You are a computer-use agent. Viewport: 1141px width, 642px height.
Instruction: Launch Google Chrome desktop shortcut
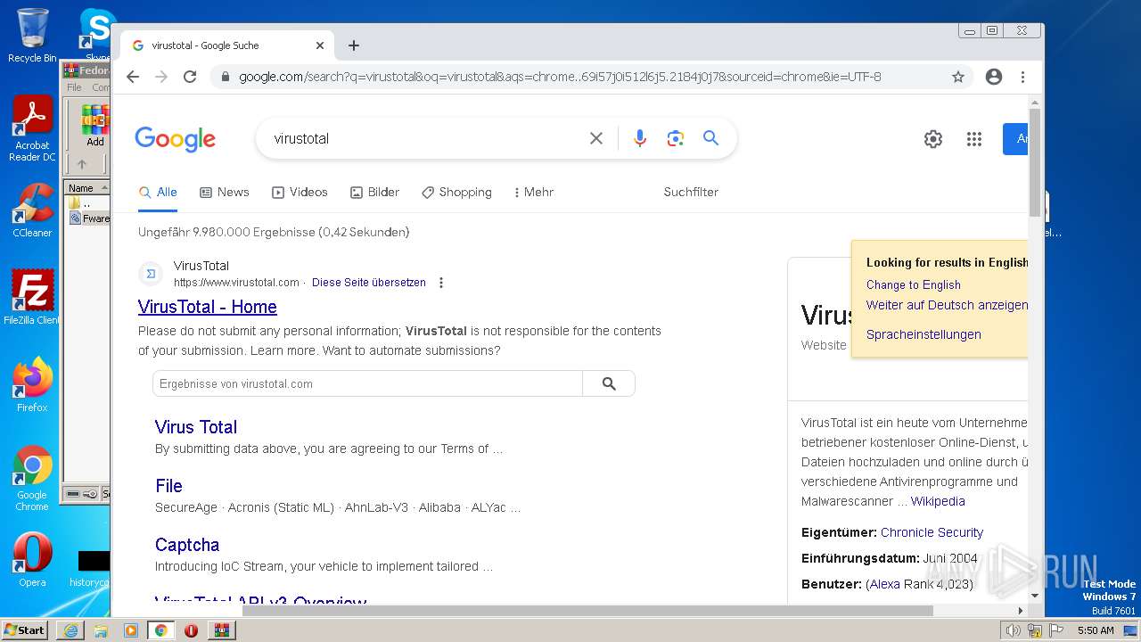pyautogui.click(x=32, y=478)
